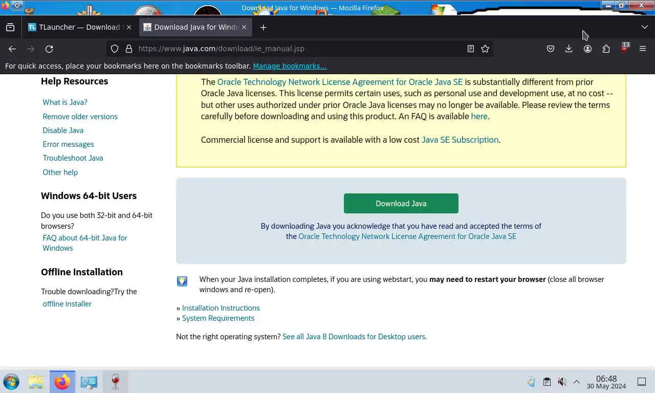
Task: Click the show desktop button
Action: tap(642, 382)
